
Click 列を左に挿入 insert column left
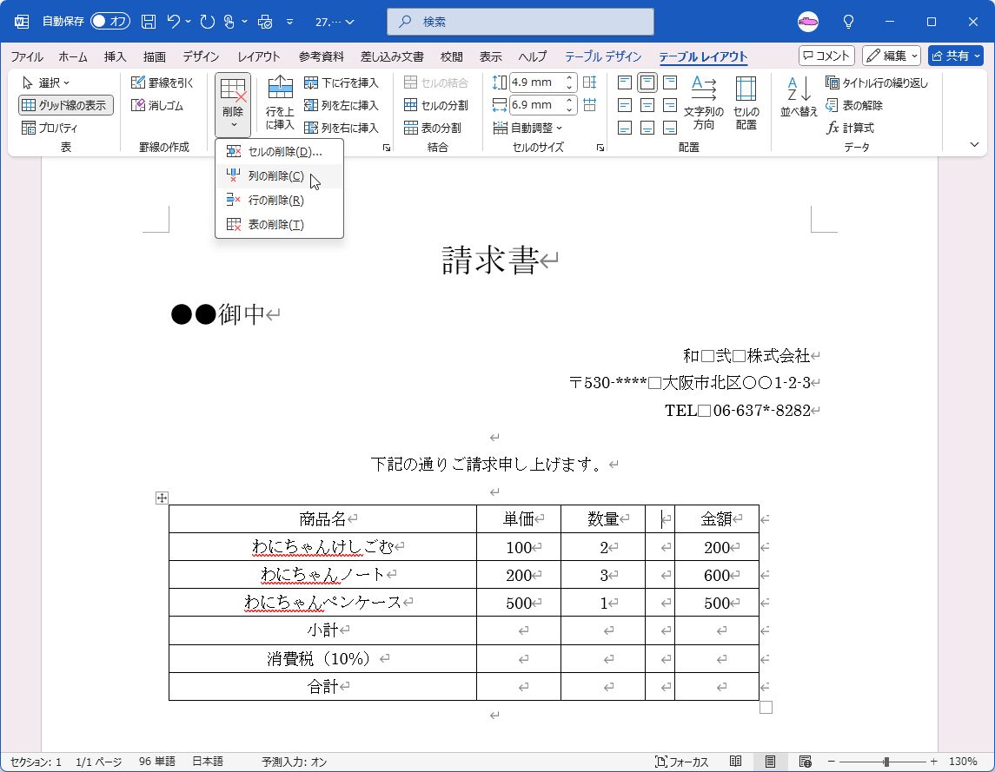pyautogui.click(x=342, y=105)
